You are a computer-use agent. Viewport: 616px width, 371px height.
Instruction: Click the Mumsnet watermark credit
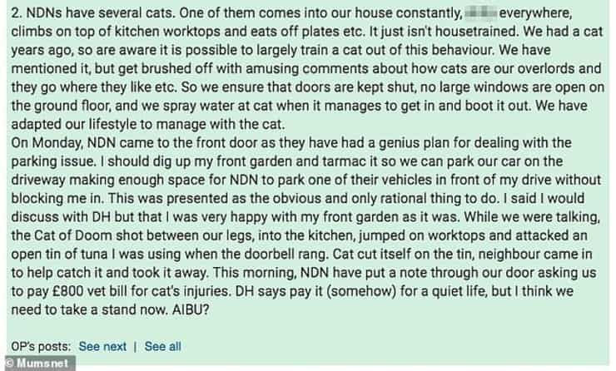coord(43,364)
